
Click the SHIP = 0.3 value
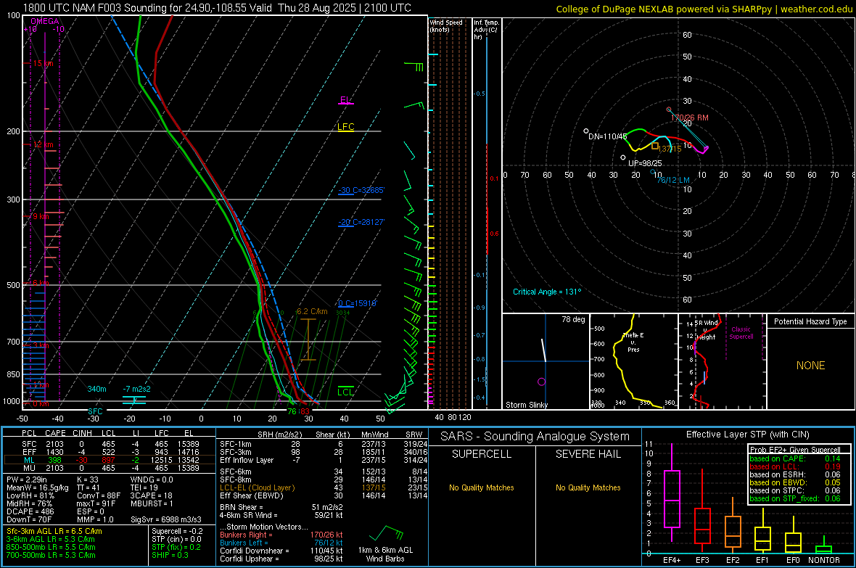click(170, 555)
